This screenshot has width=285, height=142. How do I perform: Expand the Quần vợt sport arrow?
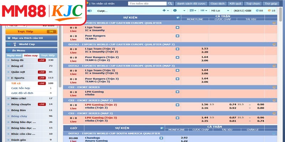pos(8,72)
